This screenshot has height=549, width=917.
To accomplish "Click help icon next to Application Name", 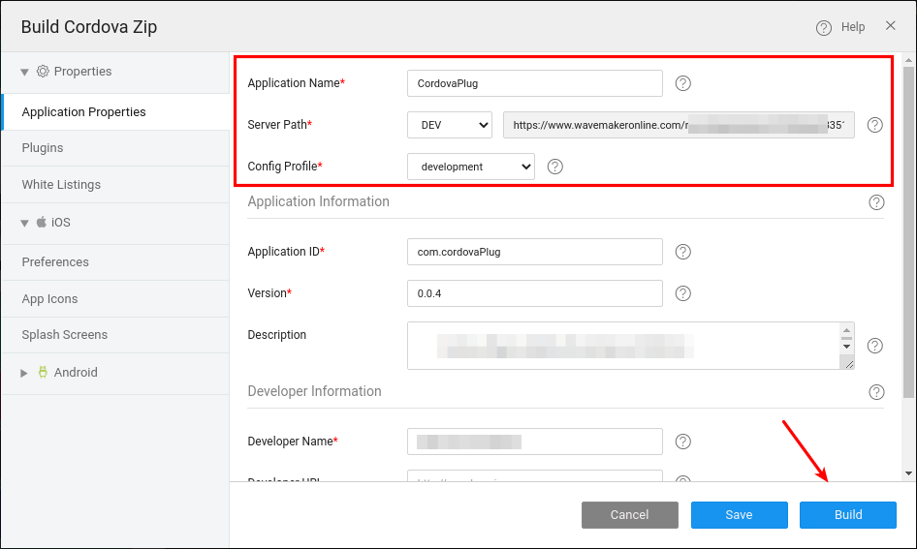I will 682,83.
